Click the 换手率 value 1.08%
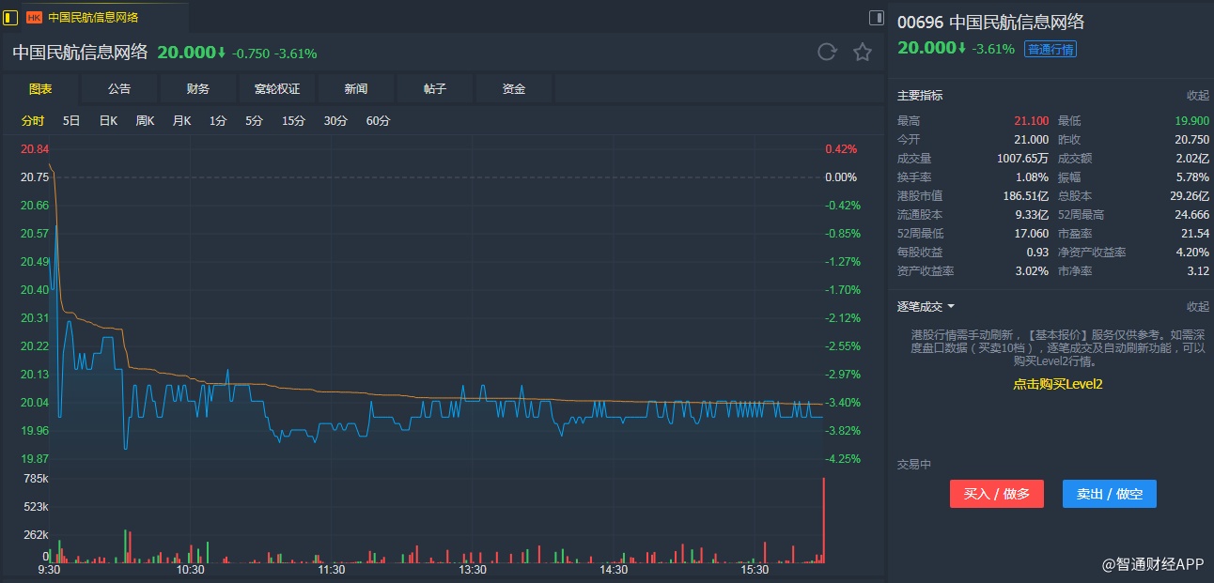The image size is (1214, 583). (x=1032, y=177)
